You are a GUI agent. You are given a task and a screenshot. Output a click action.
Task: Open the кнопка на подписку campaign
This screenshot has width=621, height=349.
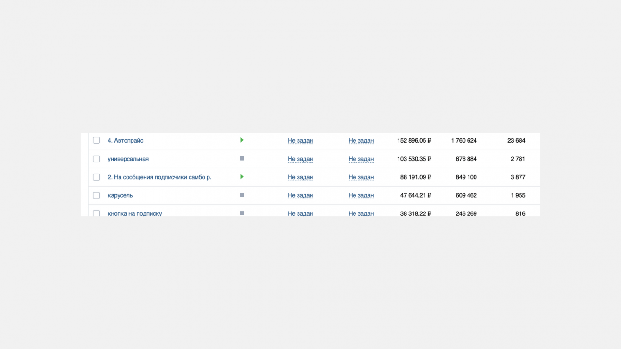(135, 213)
